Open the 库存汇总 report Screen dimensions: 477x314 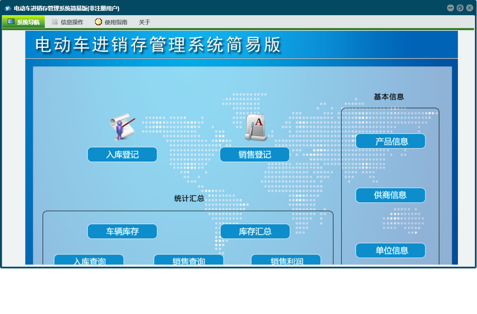click(x=255, y=231)
